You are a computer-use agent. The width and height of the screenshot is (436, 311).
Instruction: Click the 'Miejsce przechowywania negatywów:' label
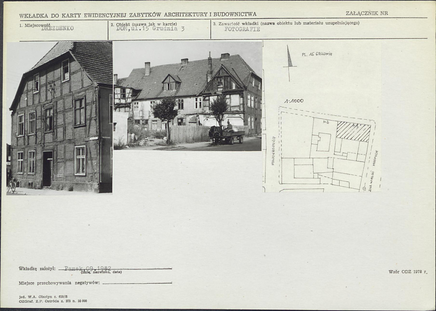click(x=59, y=283)
